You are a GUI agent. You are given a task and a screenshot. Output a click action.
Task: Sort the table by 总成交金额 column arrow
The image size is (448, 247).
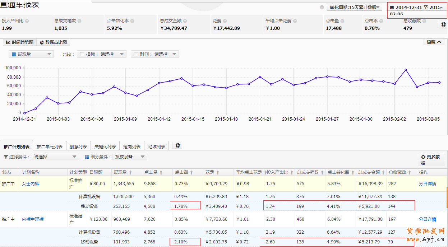pyautogui.click(x=383, y=173)
